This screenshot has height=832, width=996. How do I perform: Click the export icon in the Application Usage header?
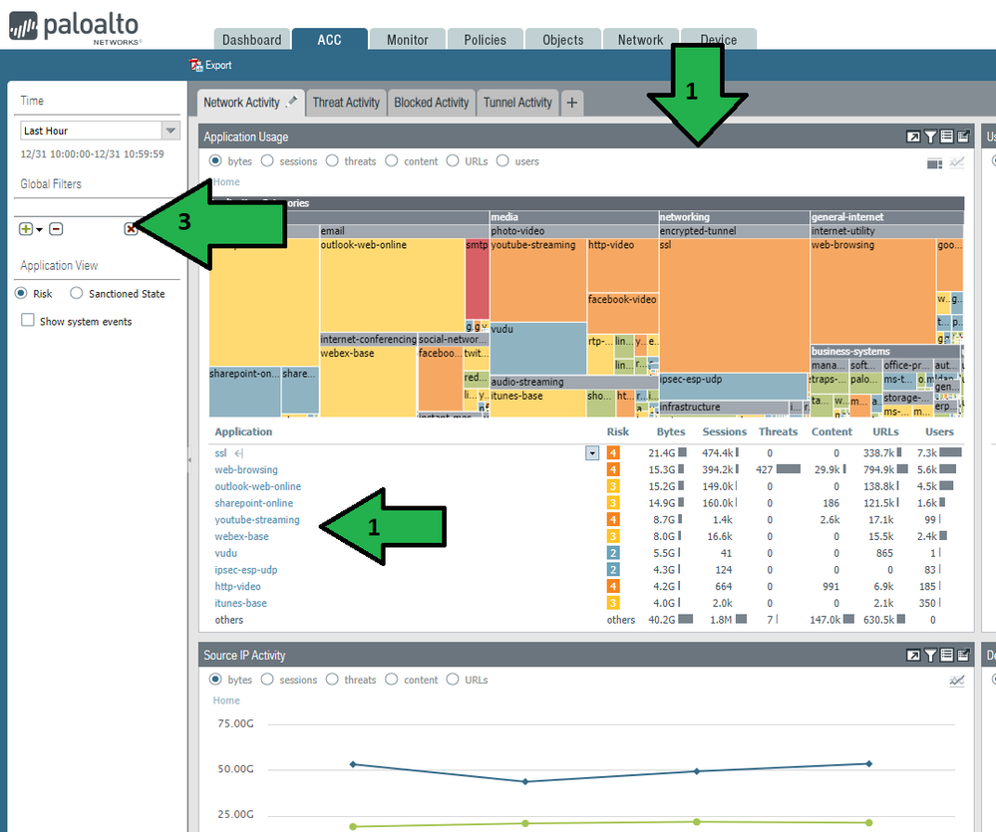(x=963, y=137)
